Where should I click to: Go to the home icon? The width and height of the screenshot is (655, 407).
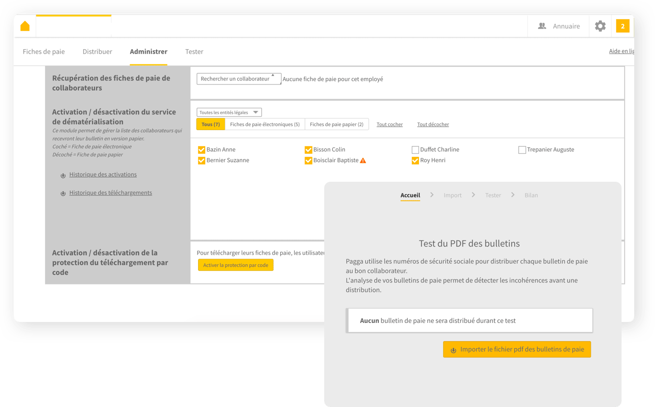[x=25, y=26]
